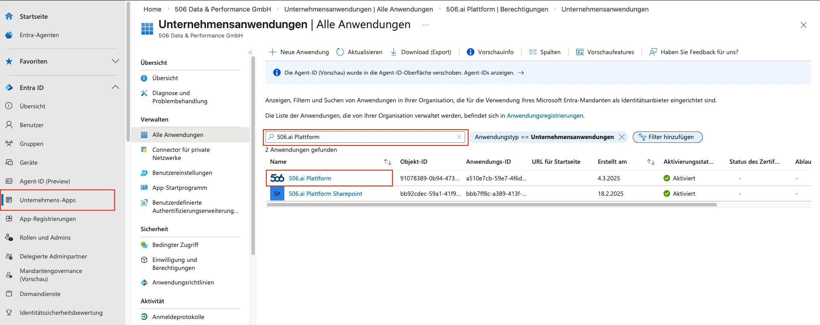Open Diagnose und Problembehandlung
The image size is (820, 325).
tap(180, 97)
